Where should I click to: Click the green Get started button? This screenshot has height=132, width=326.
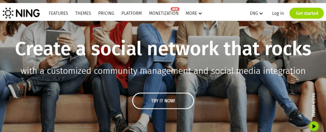click(x=307, y=13)
